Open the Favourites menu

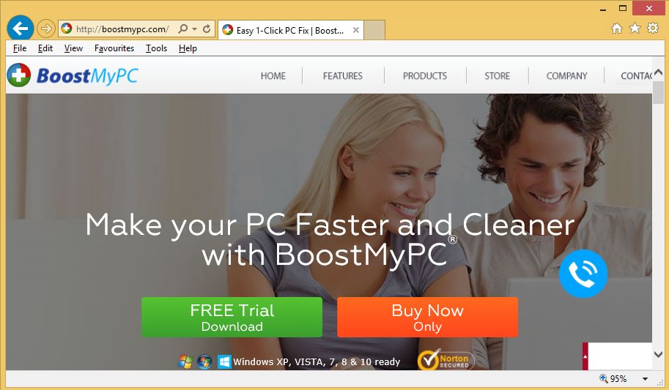[x=114, y=48]
